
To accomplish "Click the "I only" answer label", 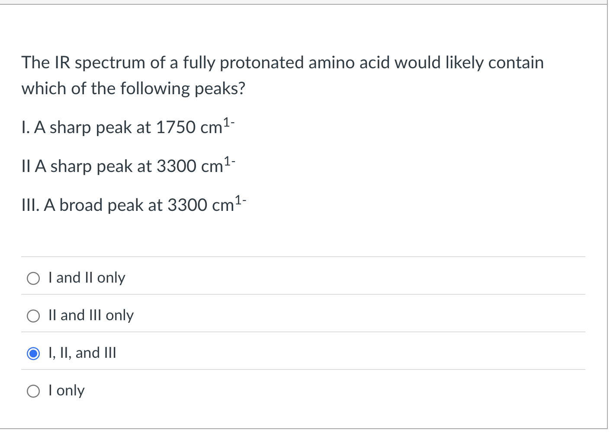I will (x=66, y=391).
